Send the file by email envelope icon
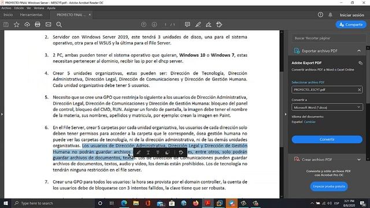 (49, 24)
